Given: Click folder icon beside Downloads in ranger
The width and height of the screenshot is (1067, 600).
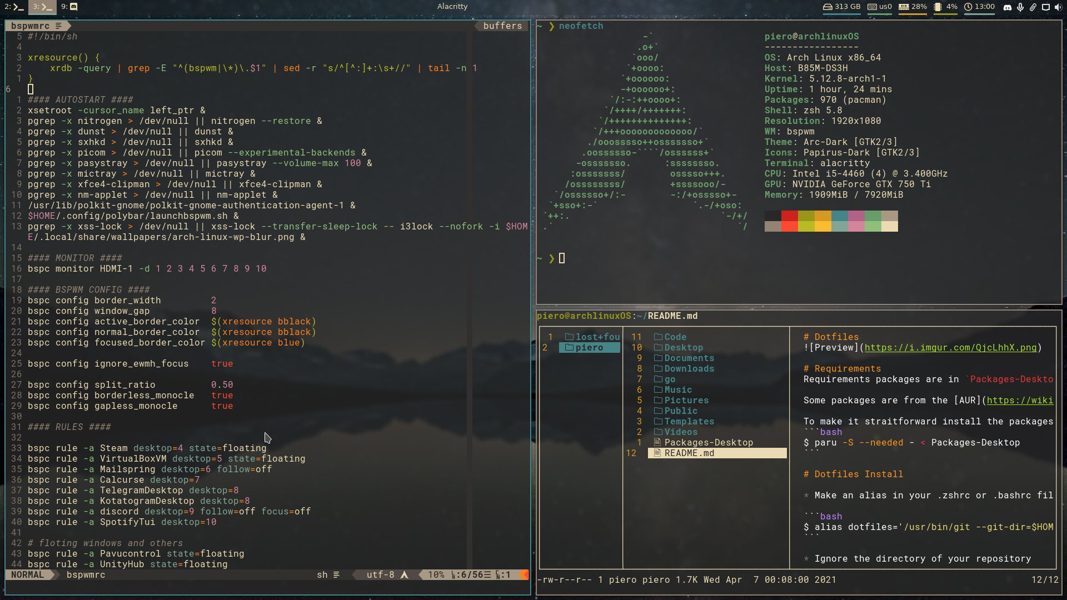Looking at the screenshot, I should coord(658,368).
